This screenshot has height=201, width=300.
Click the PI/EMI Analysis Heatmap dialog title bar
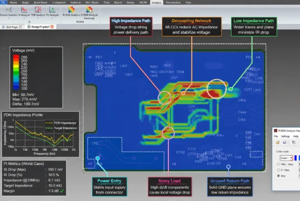click(x=286, y=131)
